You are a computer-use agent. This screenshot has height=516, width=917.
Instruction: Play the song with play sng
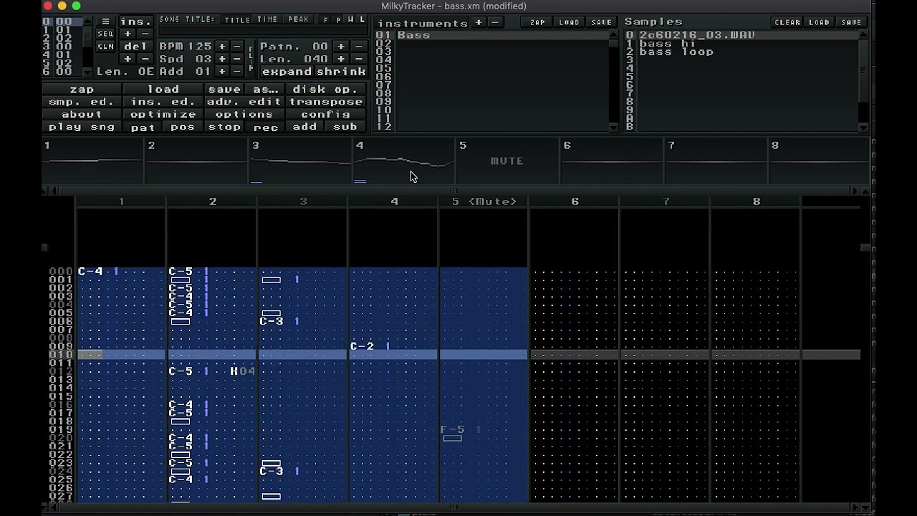[x=82, y=127]
